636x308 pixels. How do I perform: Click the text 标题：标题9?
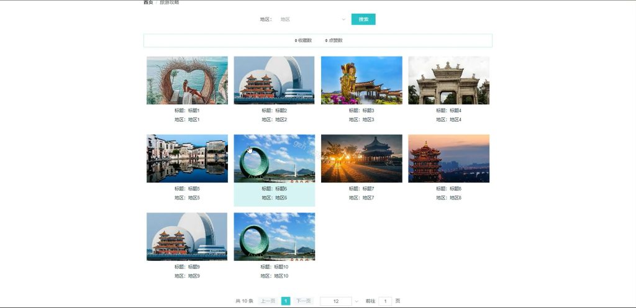pyautogui.click(x=187, y=266)
